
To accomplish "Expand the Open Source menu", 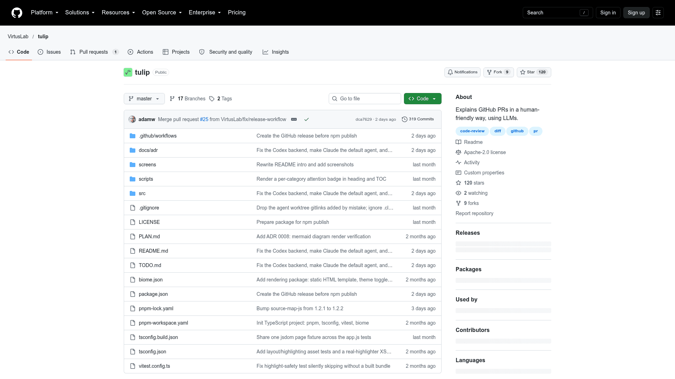I will (162, 13).
